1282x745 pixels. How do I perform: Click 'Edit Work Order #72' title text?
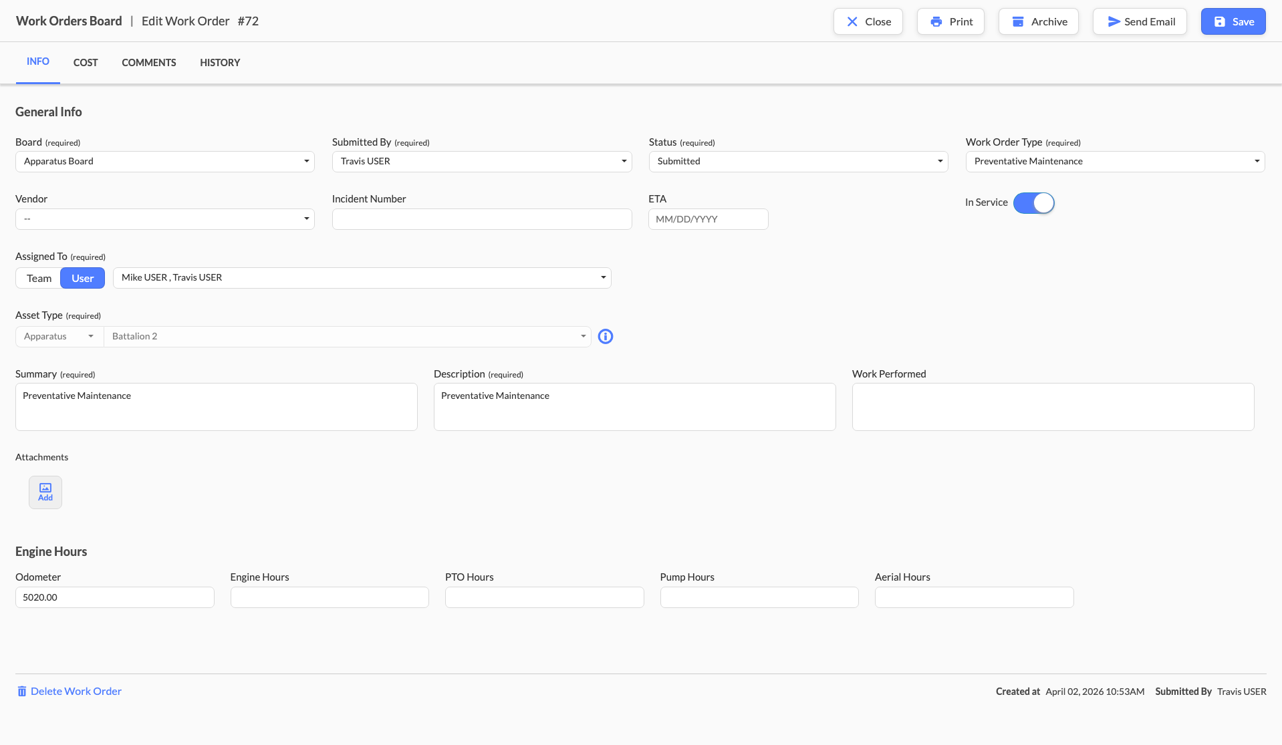point(200,21)
